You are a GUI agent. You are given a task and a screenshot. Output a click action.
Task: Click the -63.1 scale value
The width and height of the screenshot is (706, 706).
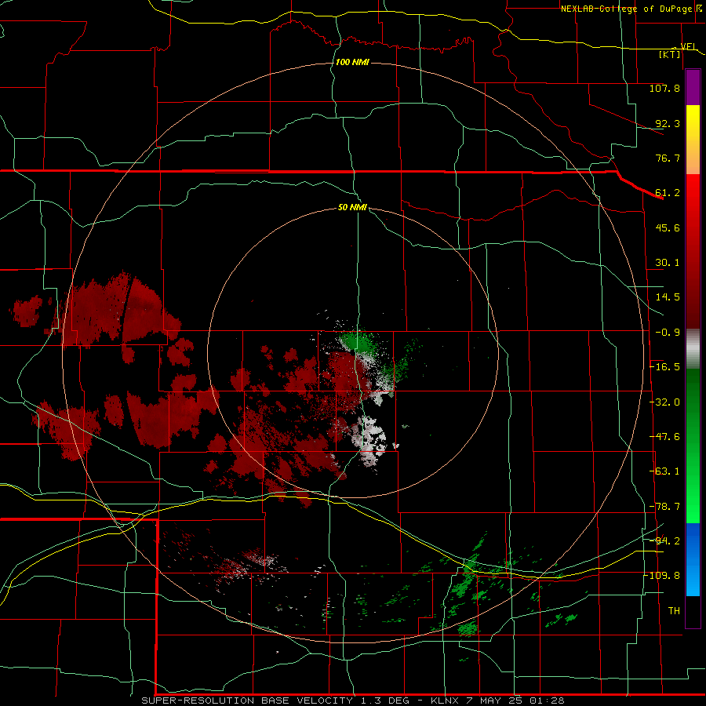[664, 471]
